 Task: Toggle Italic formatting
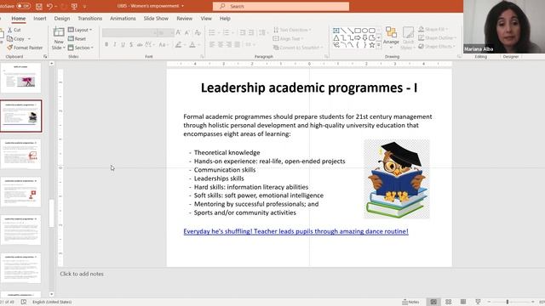(x=115, y=44)
